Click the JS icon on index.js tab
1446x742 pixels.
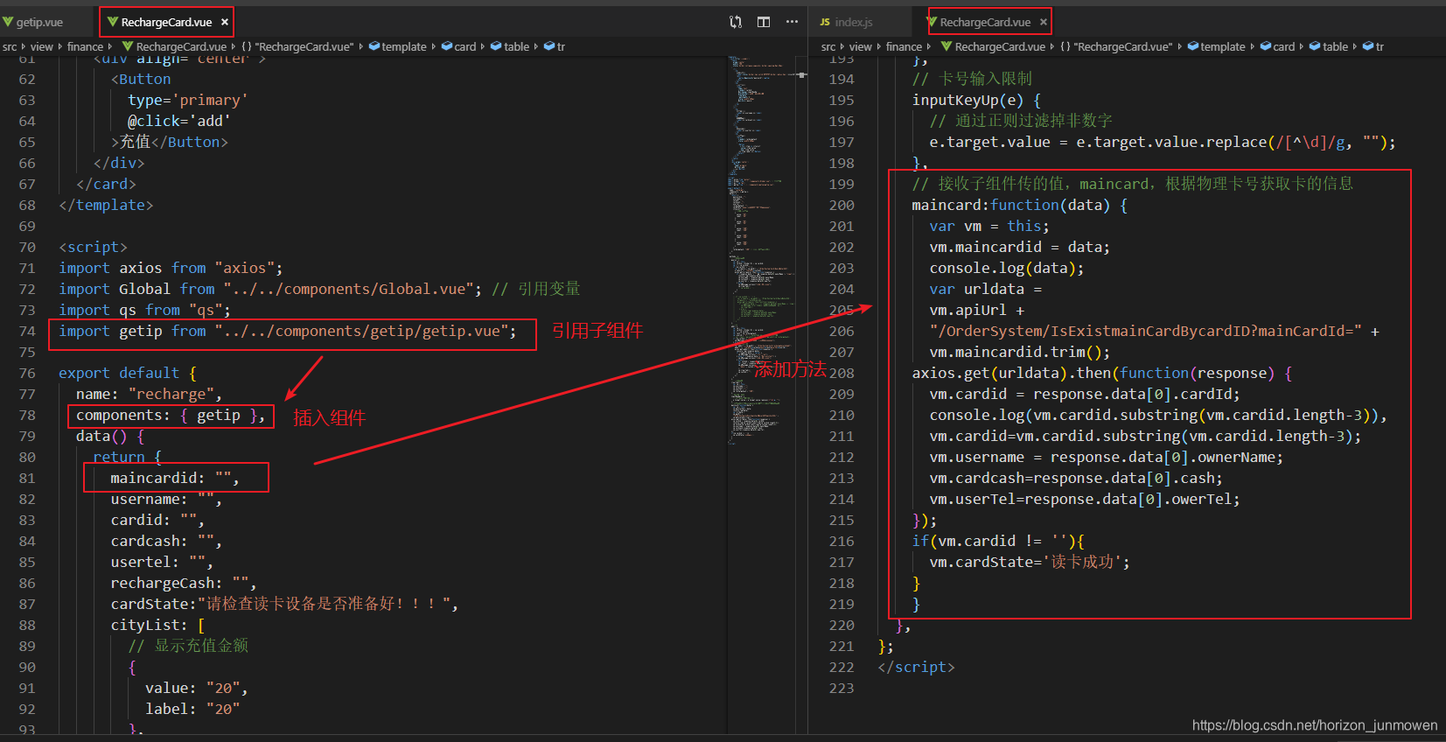tap(825, 22)
